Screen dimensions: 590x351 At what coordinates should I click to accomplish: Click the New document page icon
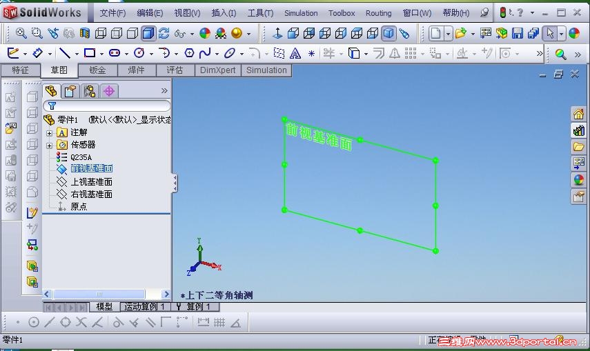click(435, 34)
